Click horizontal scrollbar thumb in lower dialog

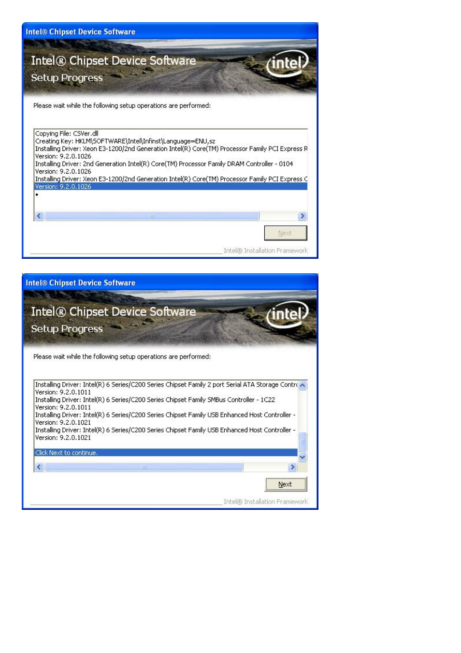[x=144, y=467]
